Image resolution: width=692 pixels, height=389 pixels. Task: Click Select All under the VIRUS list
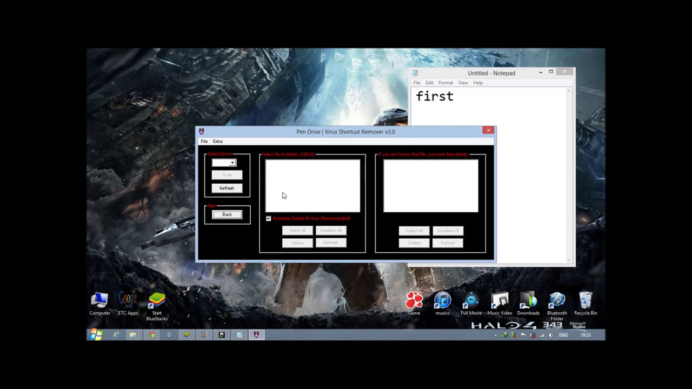297,231
